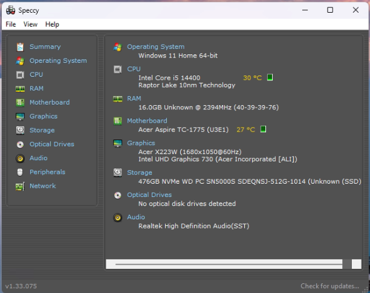The width and height of the screenshot is (370, 293).
Task: Click the green CPU temperature indicator icon
Action: [x=270, y=77]
